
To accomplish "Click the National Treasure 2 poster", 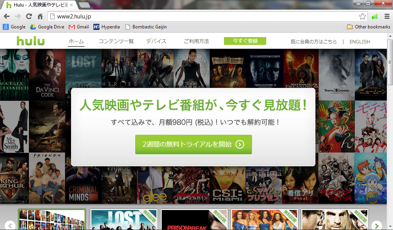I will click(x=301, y=69).
